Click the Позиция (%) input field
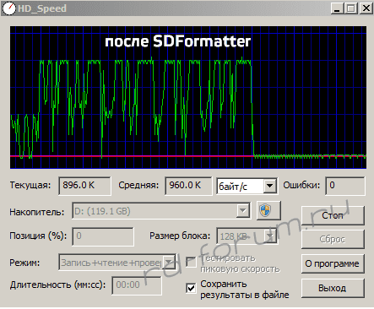The width and height of the screenshot is (374, 309). (103, 236)
